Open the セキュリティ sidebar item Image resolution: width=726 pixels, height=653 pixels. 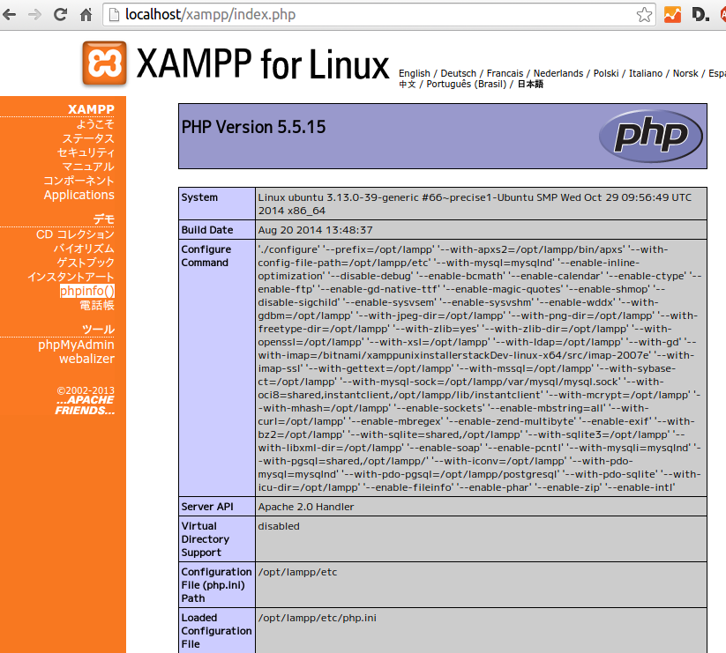click(86, 152)
